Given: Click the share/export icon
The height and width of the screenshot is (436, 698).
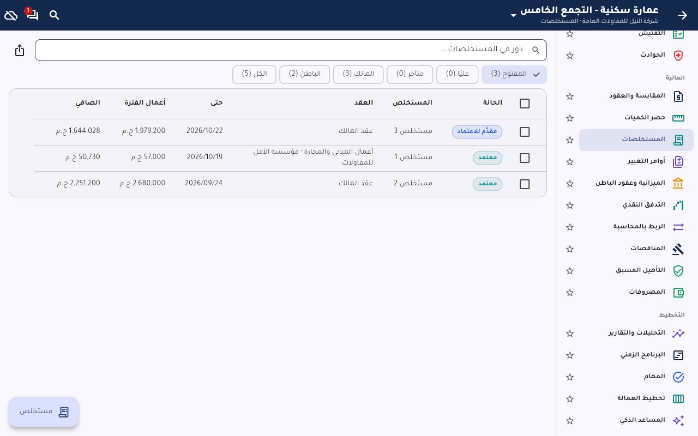Looking at the screenshot, I should (20, 50).
